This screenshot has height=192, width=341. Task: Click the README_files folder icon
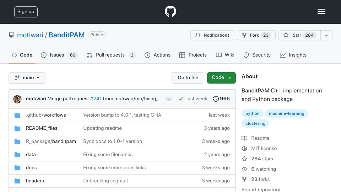tap(17, 128)
